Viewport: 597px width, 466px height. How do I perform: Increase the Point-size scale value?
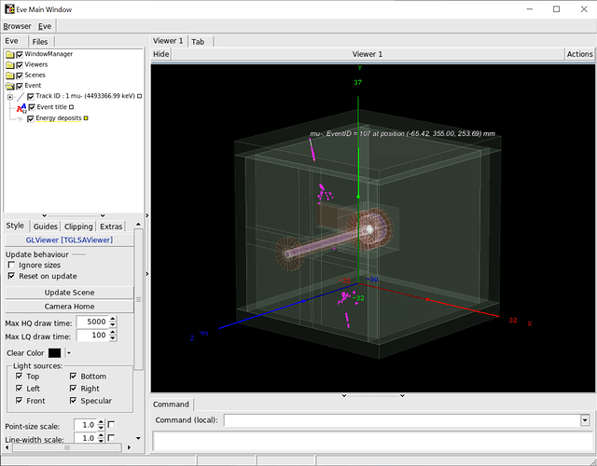click(101, 422)
